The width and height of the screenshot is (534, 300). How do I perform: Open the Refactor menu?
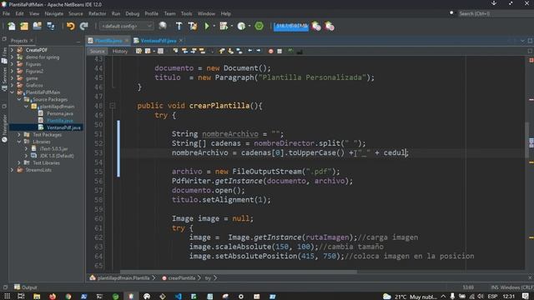tap(97, 13)
